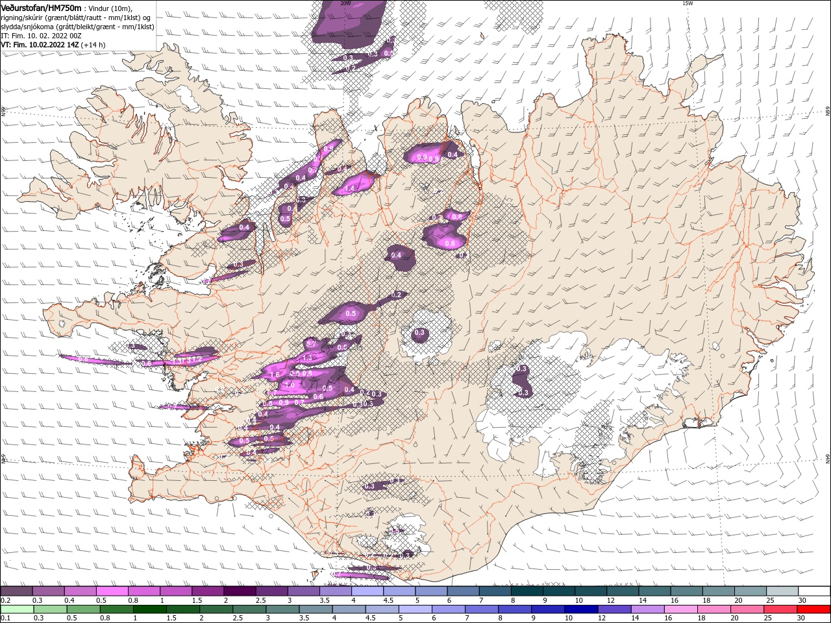This screenshot has height=623, width=831.
Task: Pick the top-row swatch between 6 and 7
Action: coord(462,591)
